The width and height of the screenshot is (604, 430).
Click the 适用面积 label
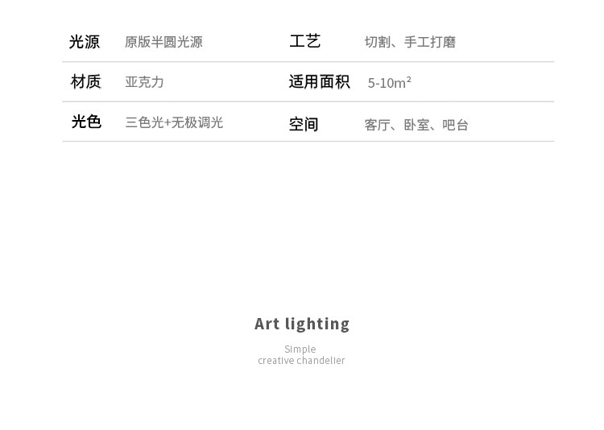(x=319, y=82)
